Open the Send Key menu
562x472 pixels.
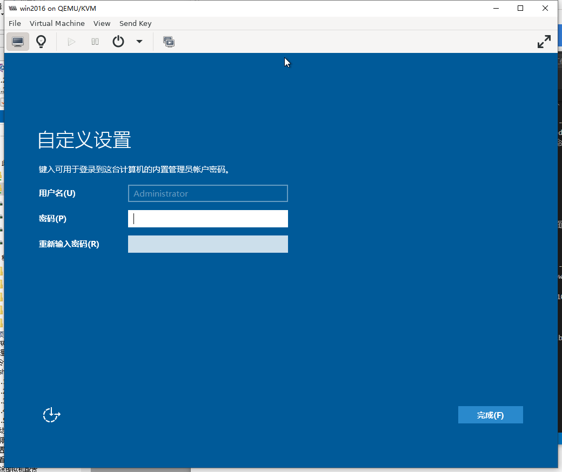tap(135, 23)
